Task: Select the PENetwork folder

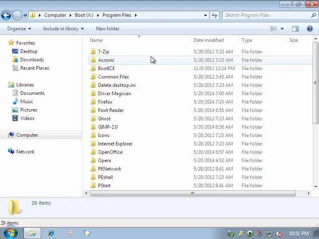Action: click(x=110, y=168)
